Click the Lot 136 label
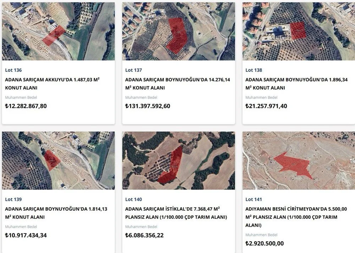Image resolution: width=355 pixels, height=253 pixels. (x=13, y=70)
